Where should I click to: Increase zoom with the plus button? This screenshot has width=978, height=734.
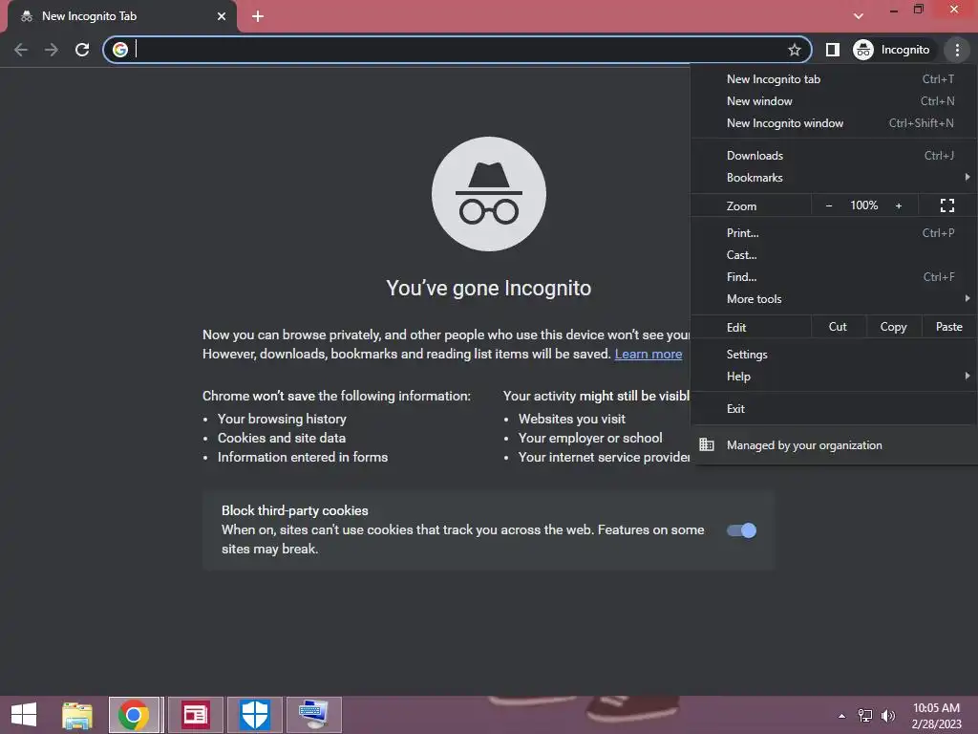point(898,205)
